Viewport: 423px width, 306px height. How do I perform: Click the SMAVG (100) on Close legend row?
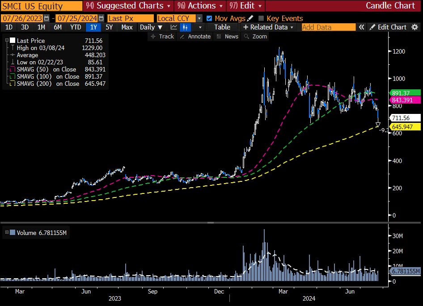(58, 76)
